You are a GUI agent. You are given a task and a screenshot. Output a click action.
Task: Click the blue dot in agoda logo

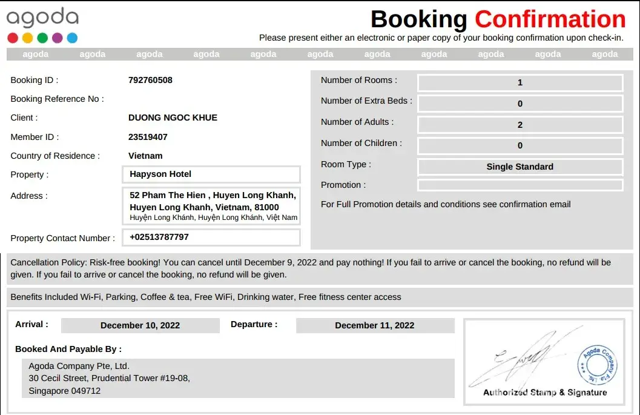click(x=72, y=38)
